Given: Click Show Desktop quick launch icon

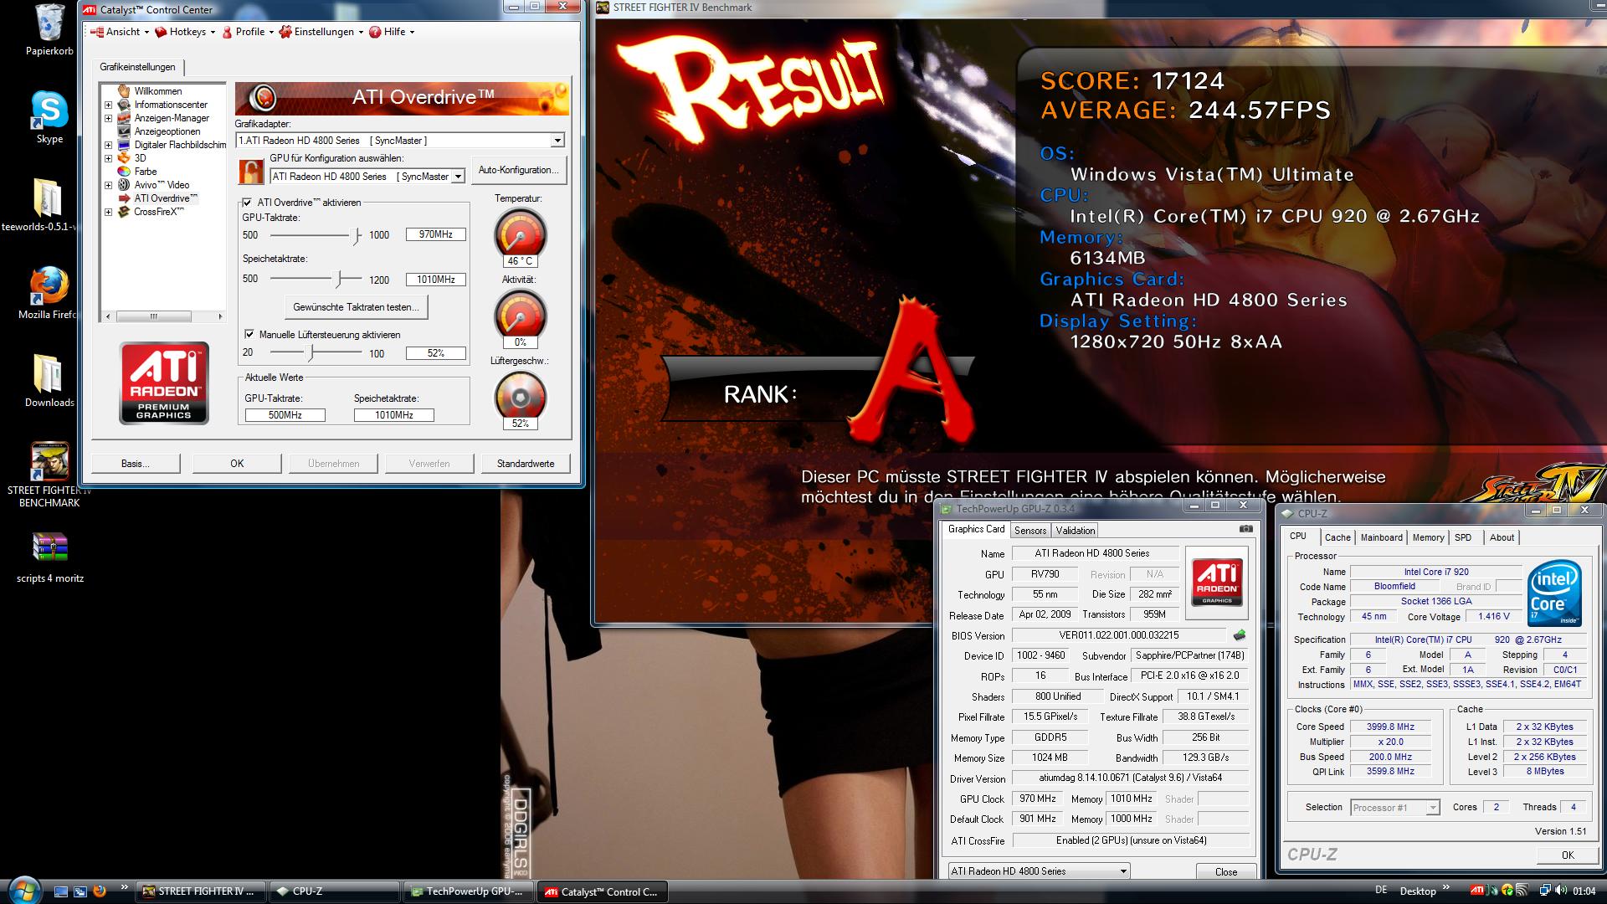Looking at the screenshot, I should (x=61, y=891).
